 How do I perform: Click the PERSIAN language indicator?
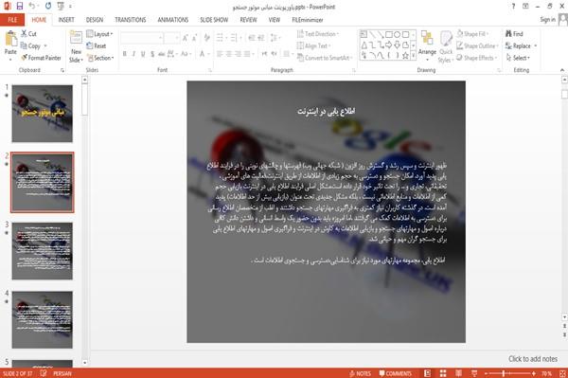(x=62, y=373)
